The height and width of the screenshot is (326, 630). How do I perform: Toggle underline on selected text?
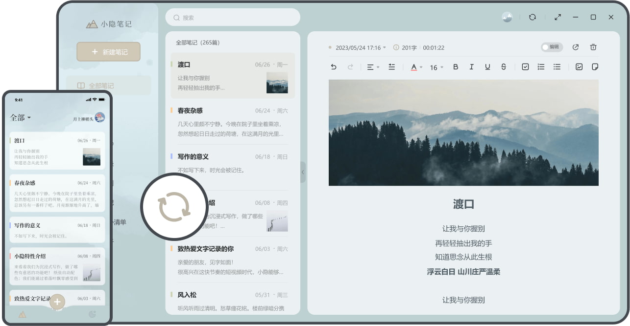click(487, 67)
